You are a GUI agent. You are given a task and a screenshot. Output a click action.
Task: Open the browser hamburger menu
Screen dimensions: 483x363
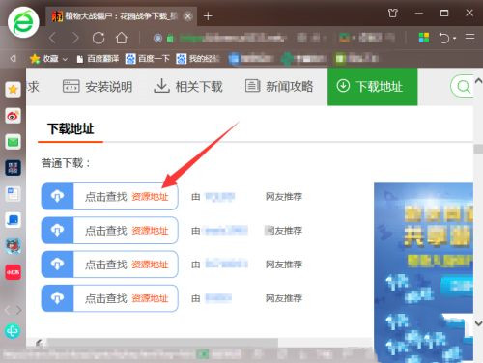[x=469, y=38]
